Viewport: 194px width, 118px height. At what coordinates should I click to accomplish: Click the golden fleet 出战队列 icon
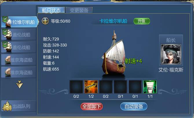(7, 106)
